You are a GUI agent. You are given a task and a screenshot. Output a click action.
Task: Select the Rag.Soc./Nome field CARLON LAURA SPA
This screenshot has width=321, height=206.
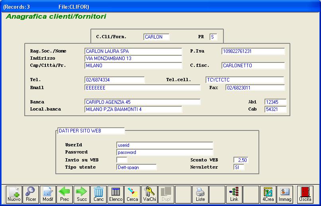click(x=133, y=51)
